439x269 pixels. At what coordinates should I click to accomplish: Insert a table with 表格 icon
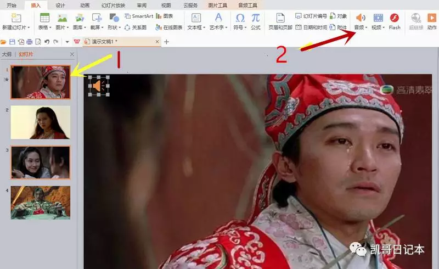[x=44, y=18]
